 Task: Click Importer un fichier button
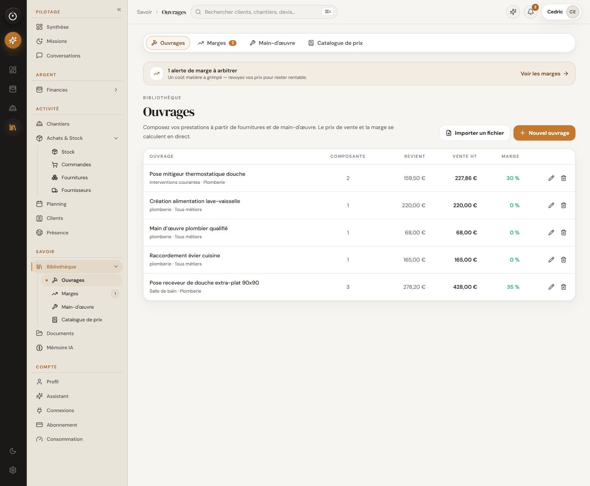(x=474, y=133)
